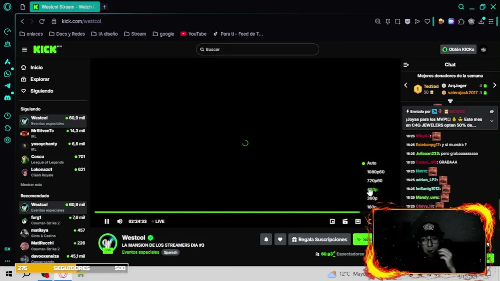Screen dimensions: 500x281
Task: Click the pin icon in address bar
Action: pos(388,21)
